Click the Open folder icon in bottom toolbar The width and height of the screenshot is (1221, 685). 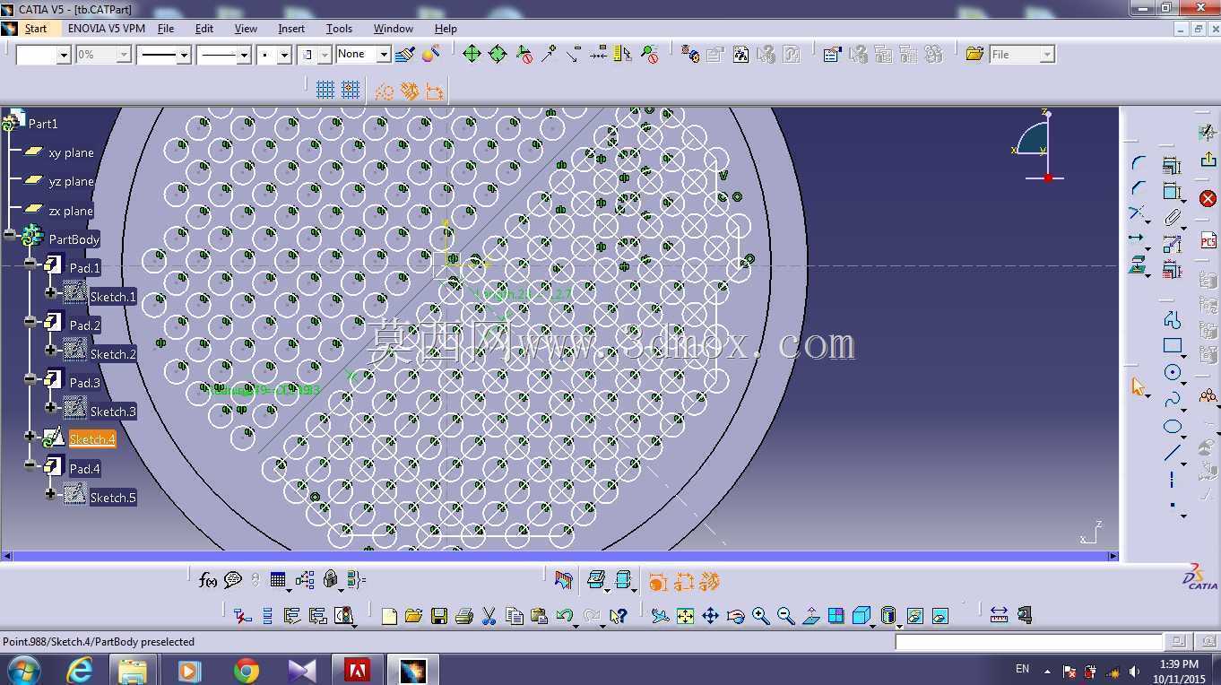pos(413,616)
